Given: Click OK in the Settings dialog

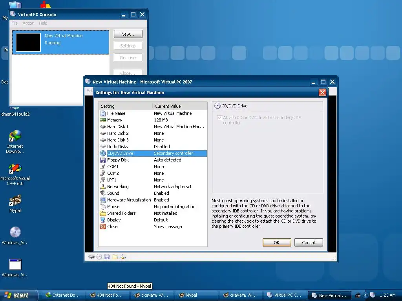Looking at the screenshot, I should (277, 242).
